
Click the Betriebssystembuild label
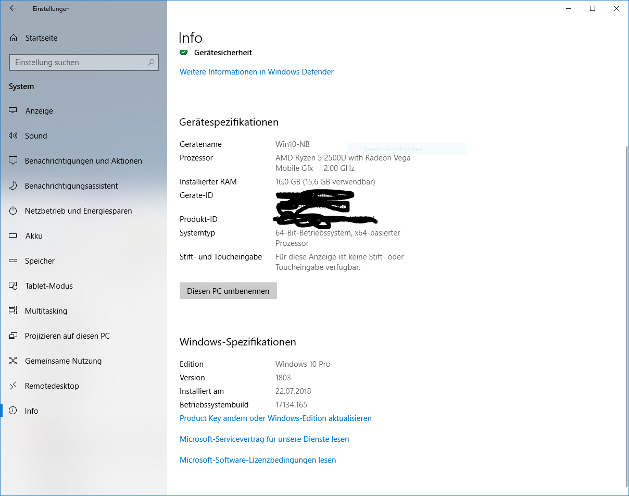(x=214, y=405)
